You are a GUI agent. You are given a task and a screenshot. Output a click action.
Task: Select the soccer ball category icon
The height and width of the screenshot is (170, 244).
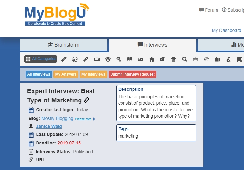coord(108,59)
